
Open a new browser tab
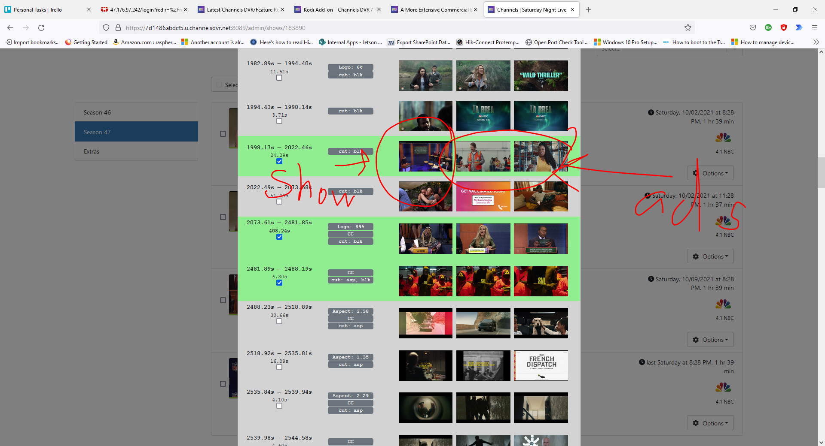coord(588,10)
